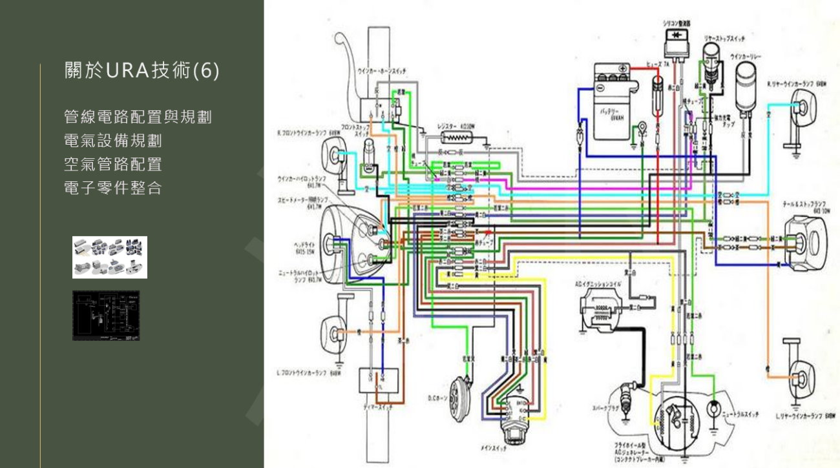Open the connector parts thumbnail image
This screenshot has height=468, width=840.
coord(110,257)
